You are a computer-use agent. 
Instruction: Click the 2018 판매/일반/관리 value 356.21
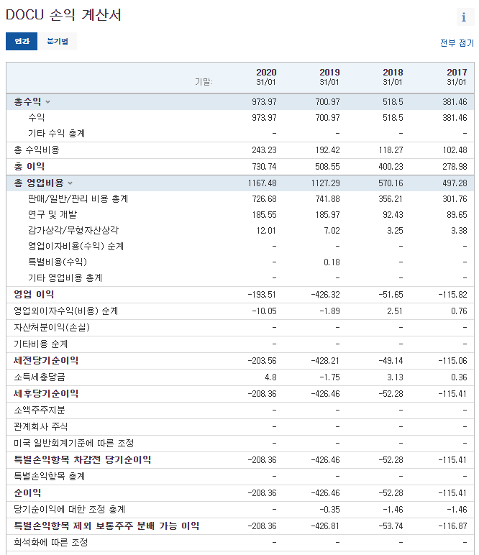pyautogui.click(x=391, y=199)
